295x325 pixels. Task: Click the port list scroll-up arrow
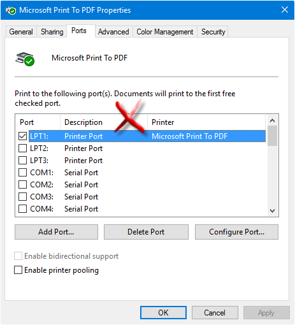click(272, 120)
